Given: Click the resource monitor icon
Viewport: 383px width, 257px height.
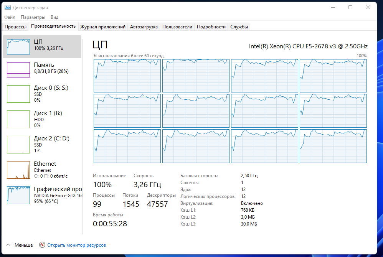Looking at the screenshot, I should point(42,245).
